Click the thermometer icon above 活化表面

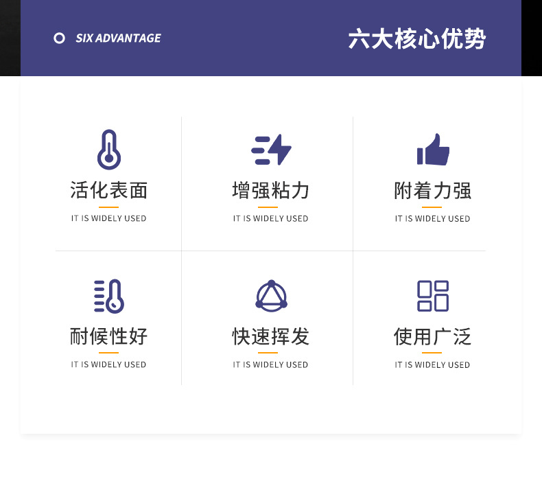tap(108, 150)
